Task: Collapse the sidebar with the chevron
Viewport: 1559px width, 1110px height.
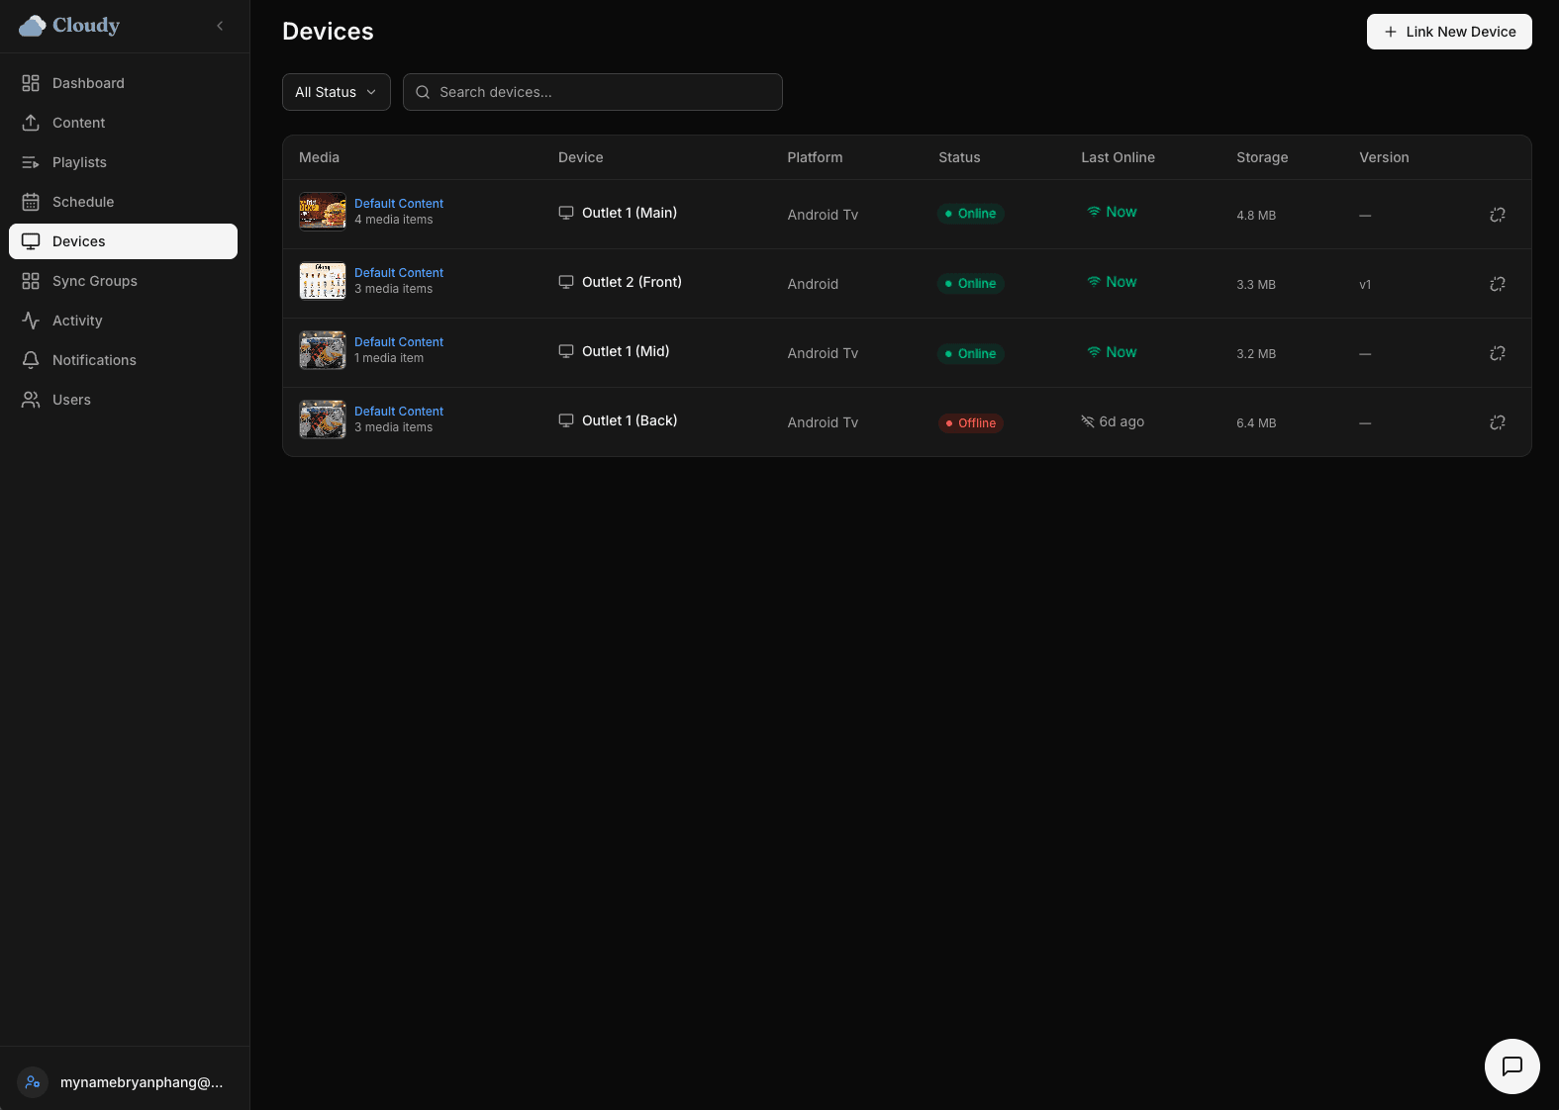Action: coord(220,26)
